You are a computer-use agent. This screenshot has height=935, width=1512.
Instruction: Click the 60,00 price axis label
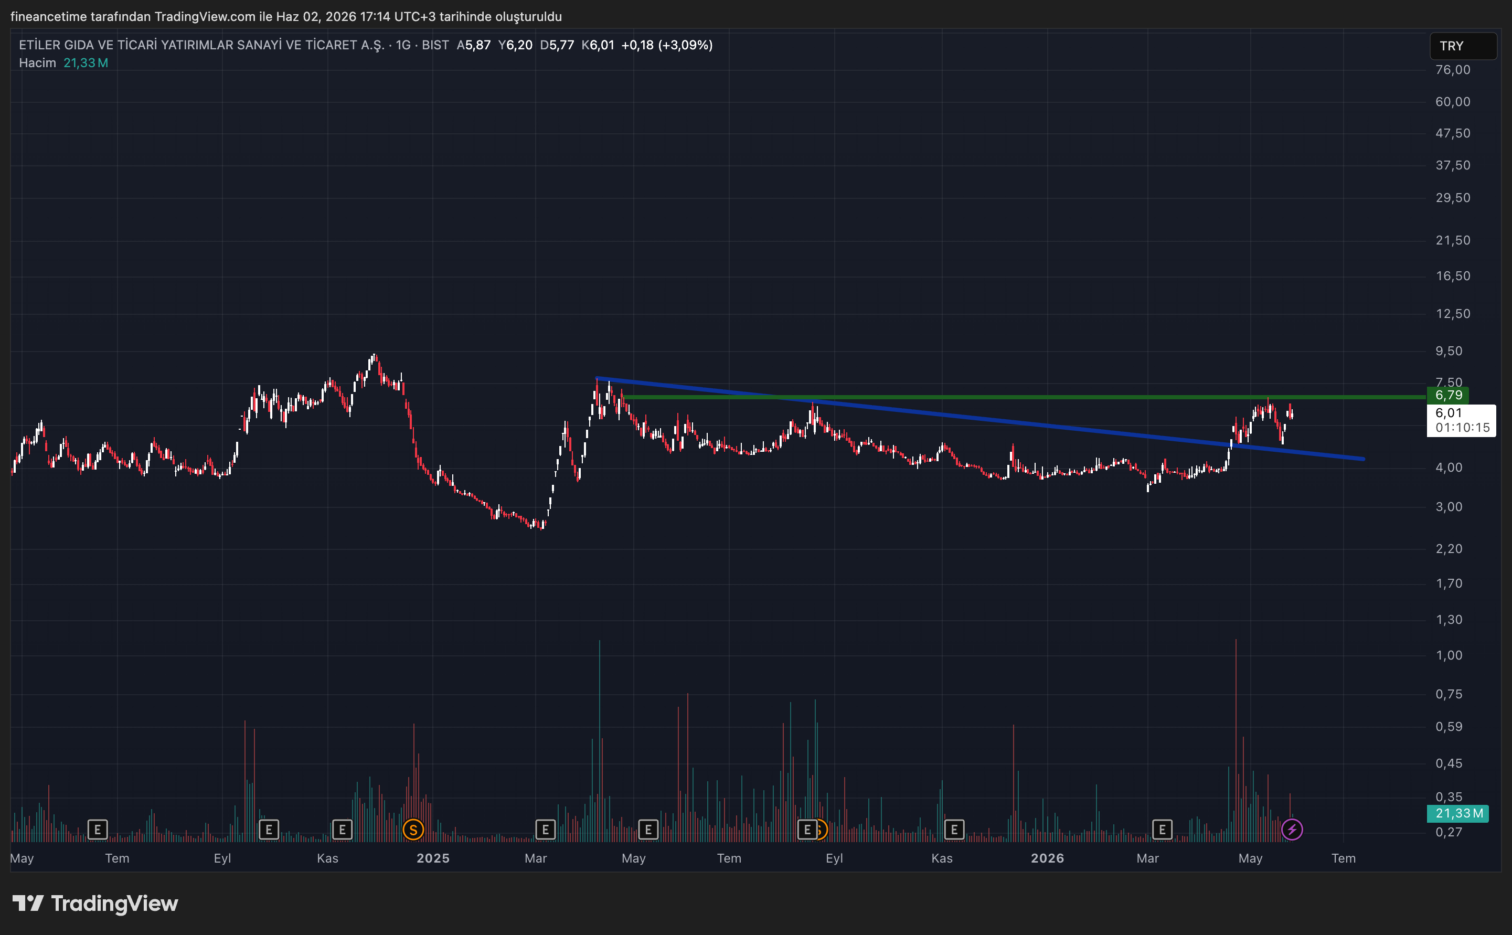click(1453, 102)
